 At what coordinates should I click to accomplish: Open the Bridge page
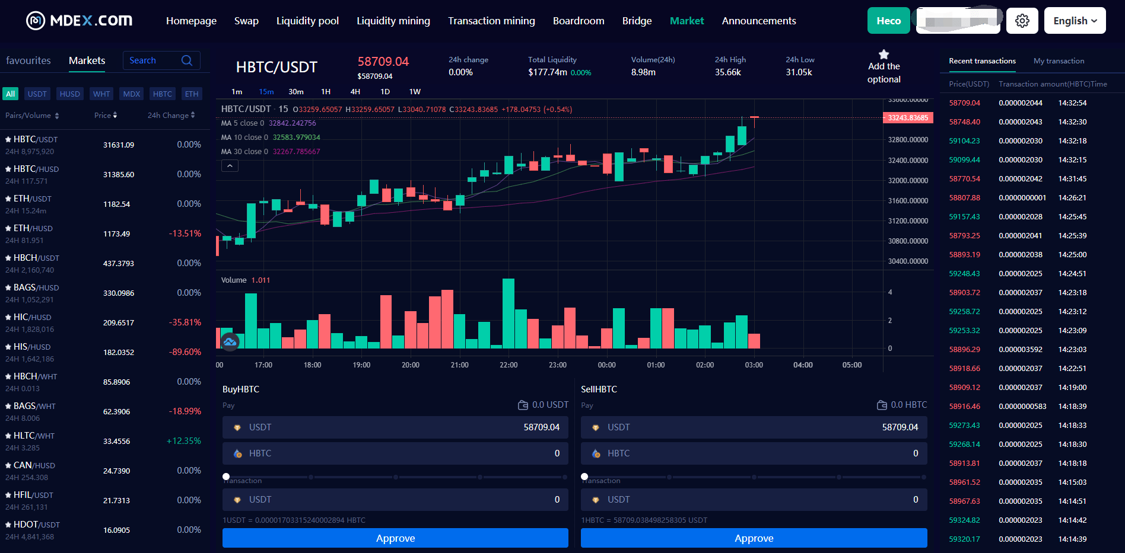coord(637,21)
